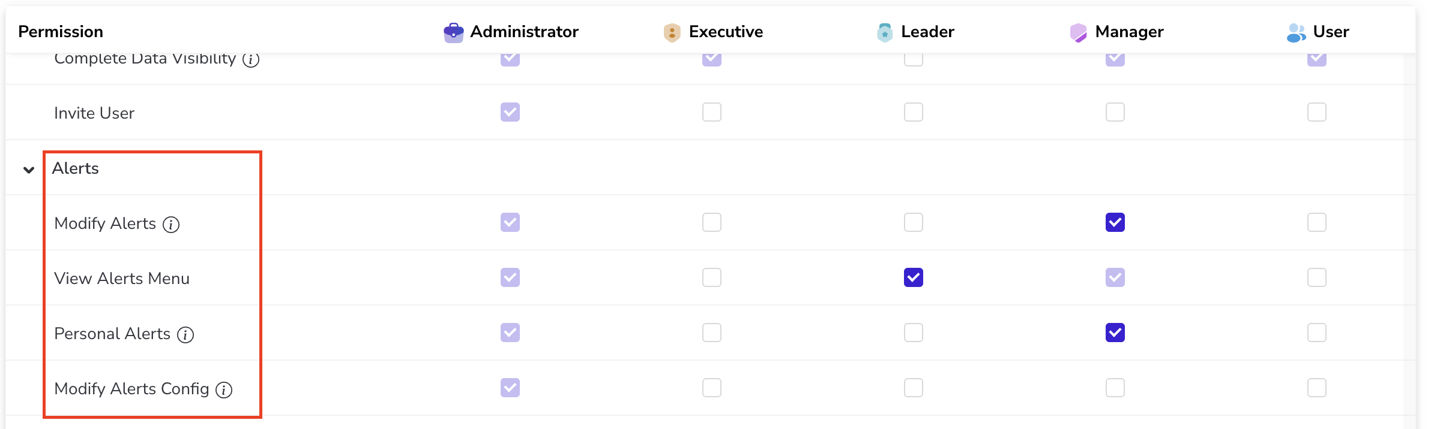Click the Administrator briefcase icon
Viewport: 1431px width, 429px height.
pos(453,32)
